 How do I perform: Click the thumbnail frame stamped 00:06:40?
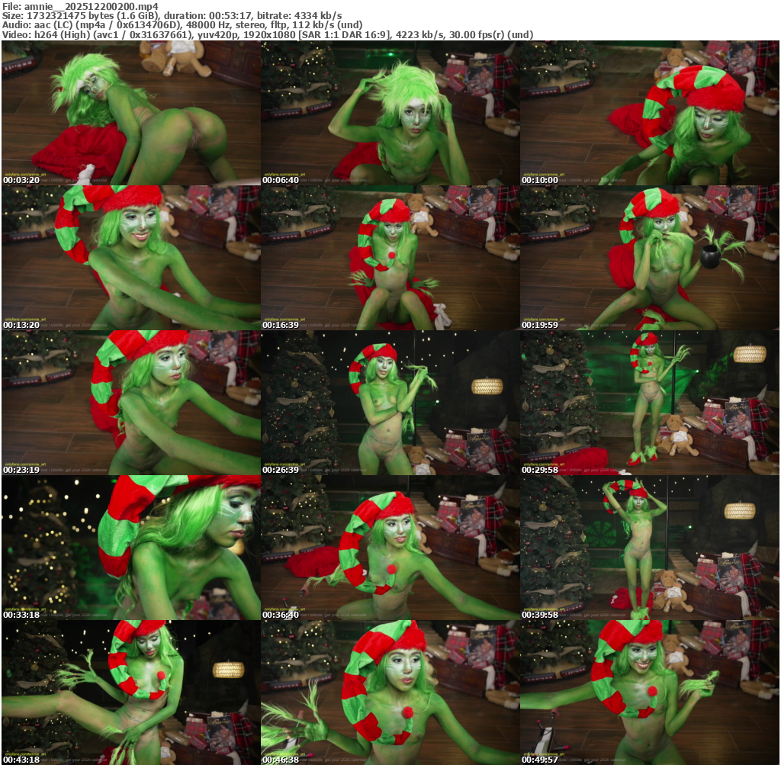click(x=390, y=113)
